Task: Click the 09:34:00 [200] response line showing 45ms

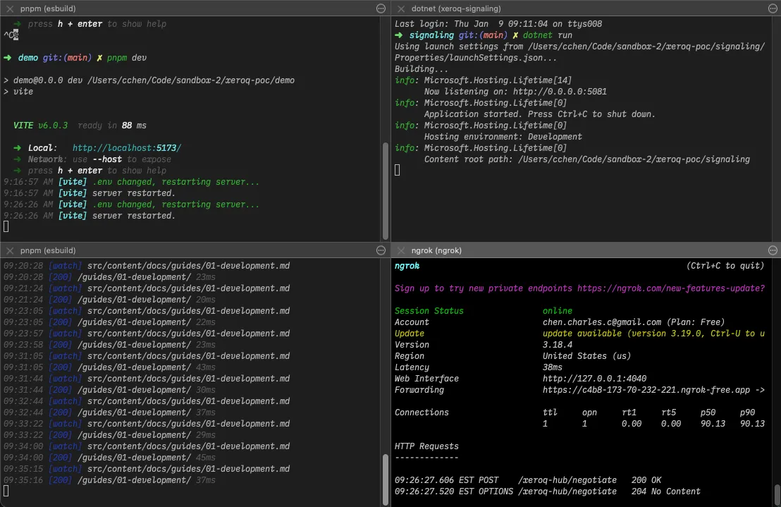Action: tap(109, 458)
